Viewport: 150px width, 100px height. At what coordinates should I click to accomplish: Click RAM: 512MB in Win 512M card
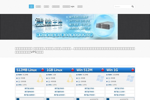click(x=83, y=75)
